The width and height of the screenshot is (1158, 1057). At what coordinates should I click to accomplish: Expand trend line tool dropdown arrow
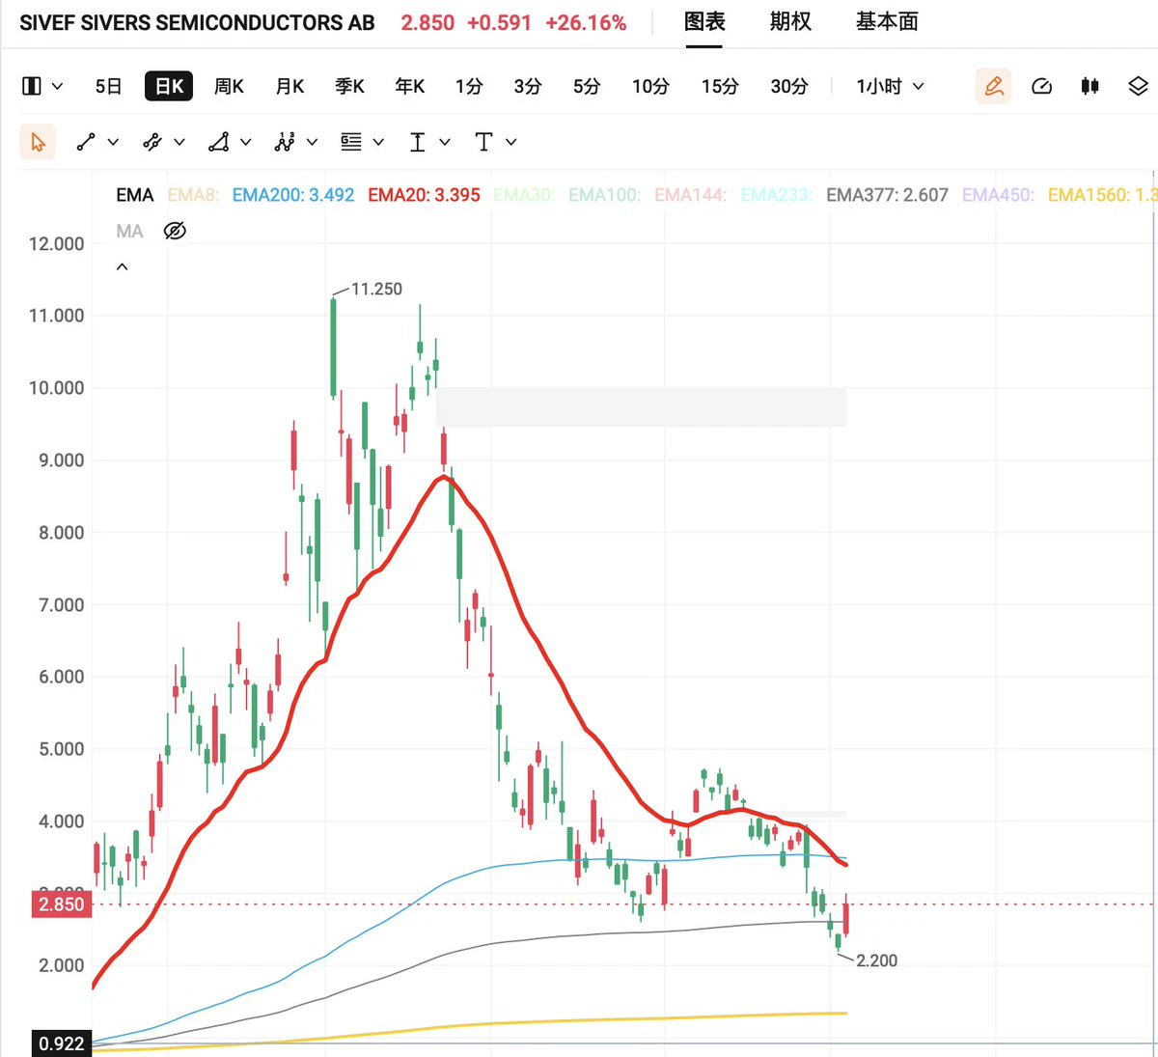click(x=113, y=142)
